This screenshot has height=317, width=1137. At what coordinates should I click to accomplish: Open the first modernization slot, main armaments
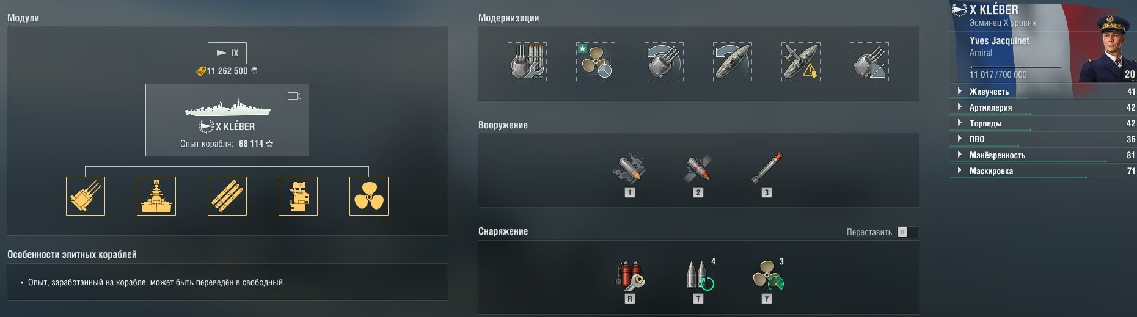coord(527,62)
